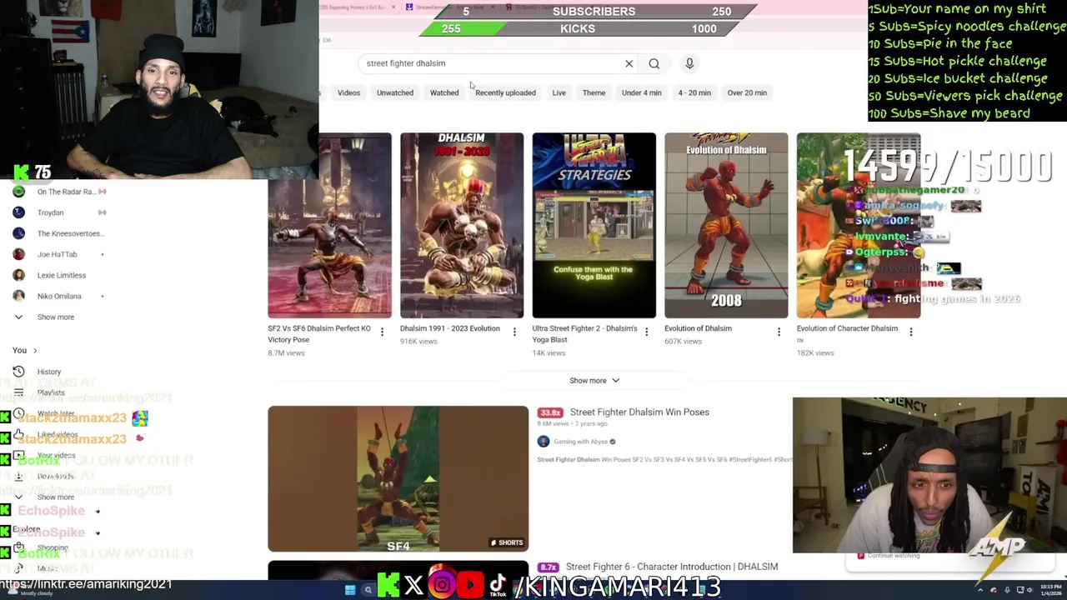The width and height of the screenshot is (1067, 600).
Task: Click Troydan channel avatar in sidebar
Action: point(18,212)
